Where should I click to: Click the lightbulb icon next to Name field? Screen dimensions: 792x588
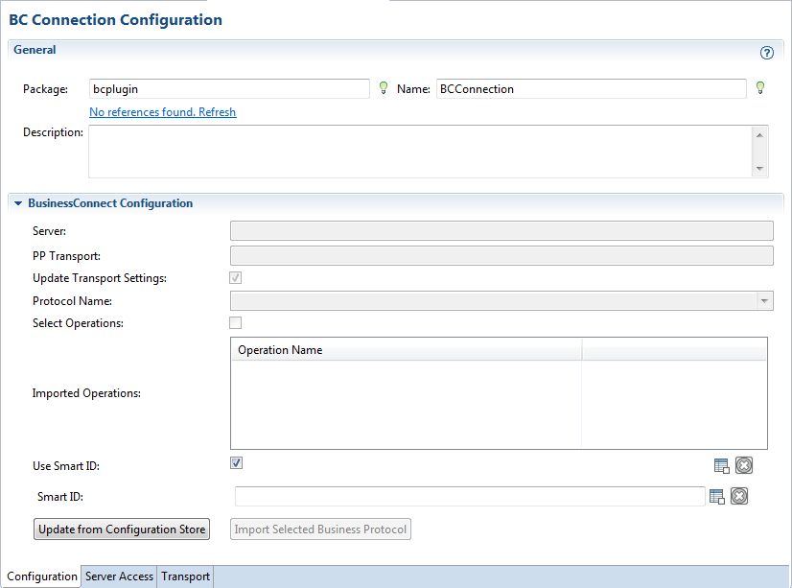760,88
